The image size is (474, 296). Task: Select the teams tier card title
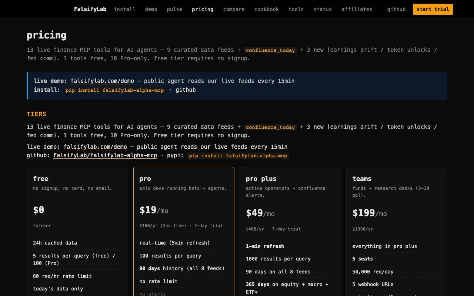(362, 179)
